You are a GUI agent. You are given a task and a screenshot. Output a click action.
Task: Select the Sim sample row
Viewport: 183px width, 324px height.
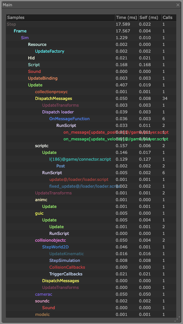pyautogui.click(x=91, y=38)
